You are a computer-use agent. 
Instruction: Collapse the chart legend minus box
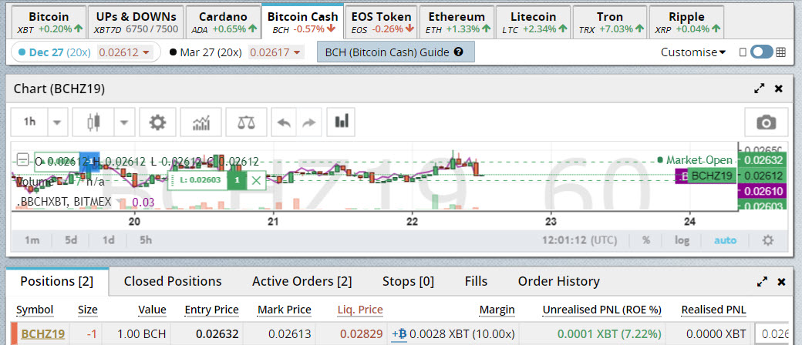22,160
